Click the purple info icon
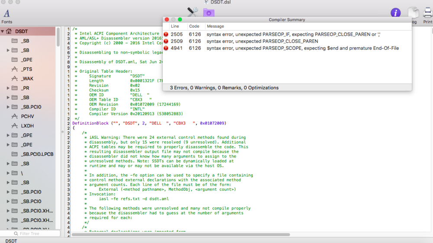The image size is (433, 243). pyautogui.click(x=395, y=13)
